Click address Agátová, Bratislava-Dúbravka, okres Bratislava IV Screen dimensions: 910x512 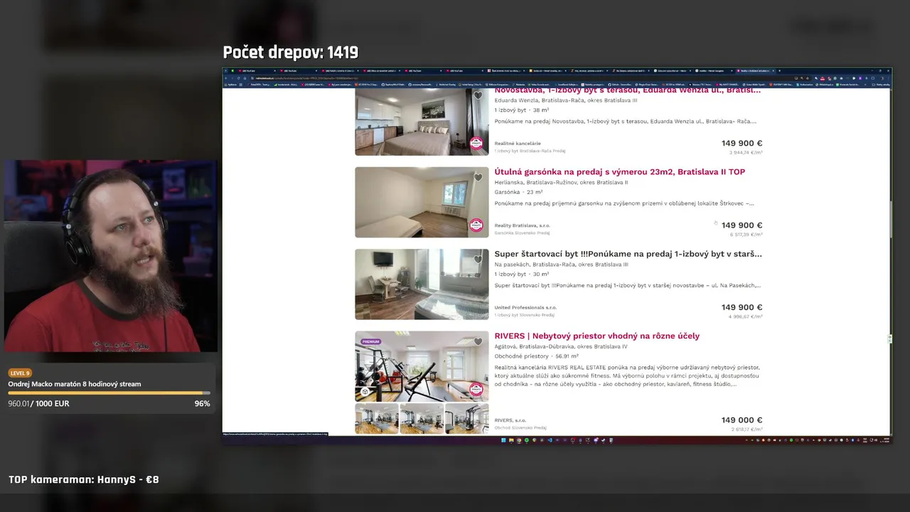pos(561,346)
